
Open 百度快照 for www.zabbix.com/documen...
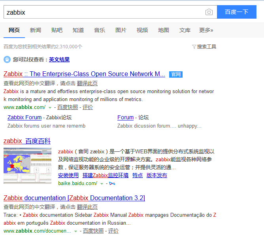click(93, 231)
